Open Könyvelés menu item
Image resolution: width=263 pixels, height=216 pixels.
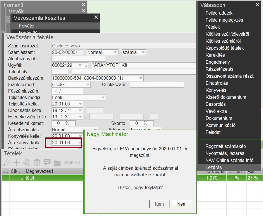point(216,90)
